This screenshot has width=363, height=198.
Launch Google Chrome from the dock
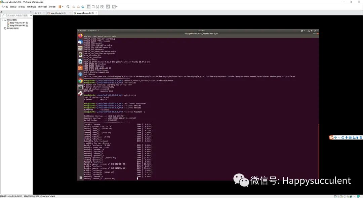coord(80,81)
